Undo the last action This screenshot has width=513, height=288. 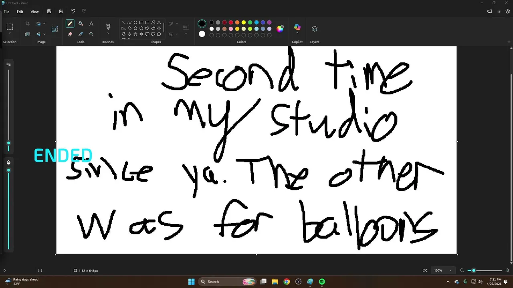click(x=73, y=12)
